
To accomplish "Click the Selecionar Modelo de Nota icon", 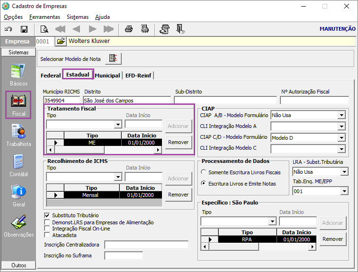I will pos(113,59).
